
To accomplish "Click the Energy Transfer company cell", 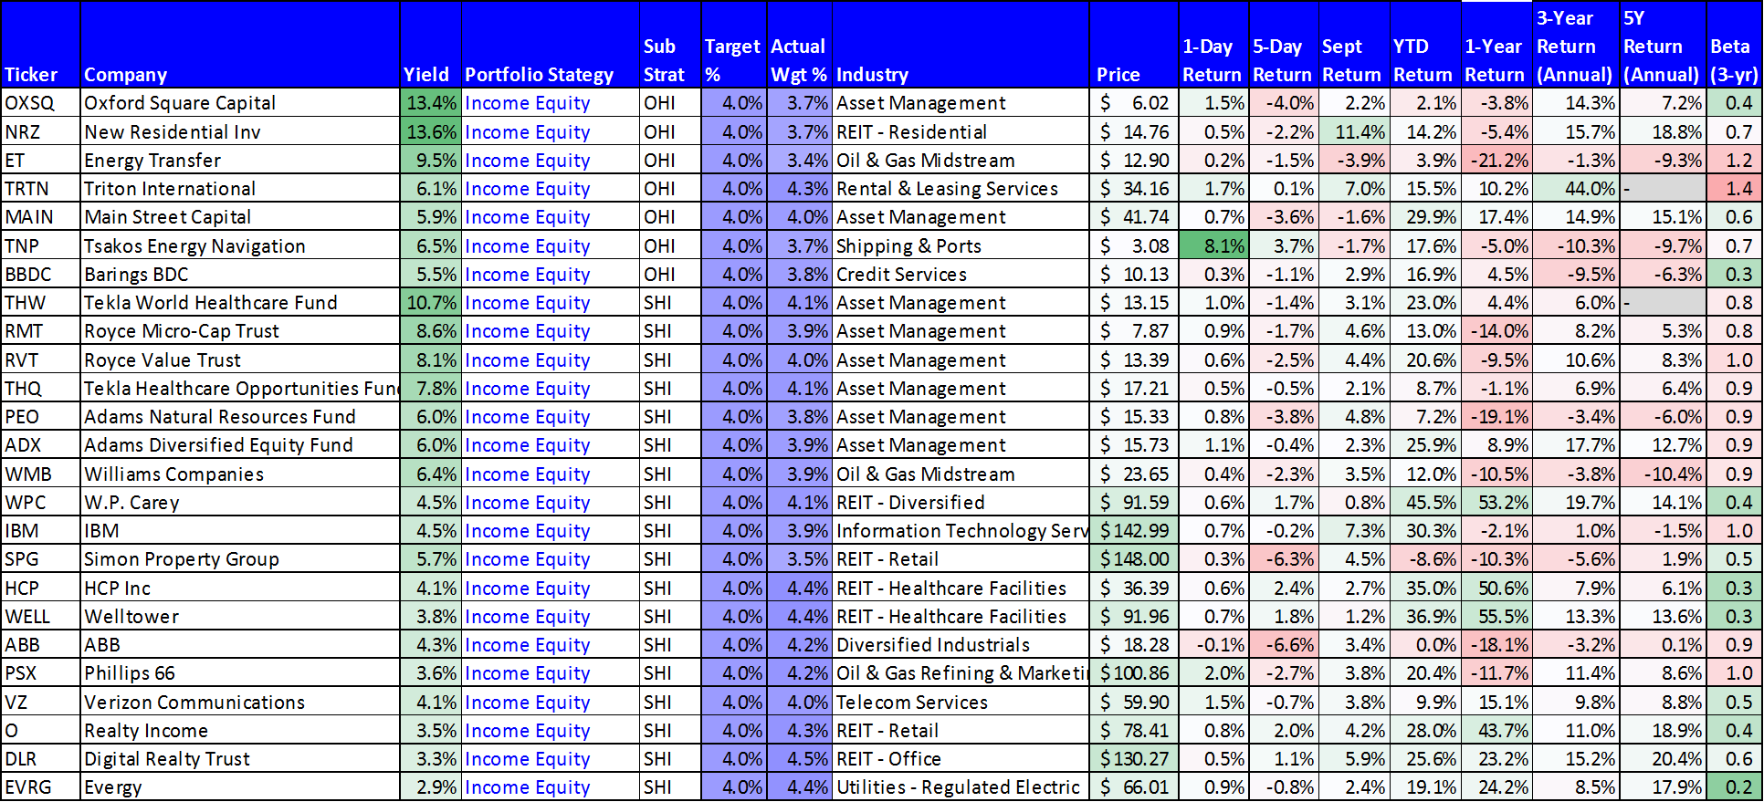I will (240, 161).
